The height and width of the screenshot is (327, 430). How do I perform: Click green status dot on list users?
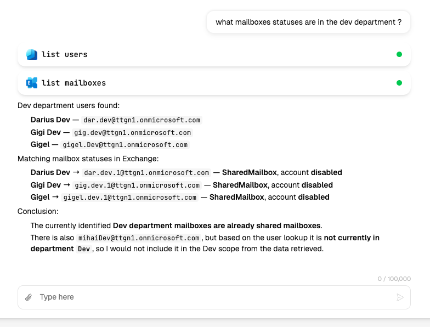(x=399, y=54)
